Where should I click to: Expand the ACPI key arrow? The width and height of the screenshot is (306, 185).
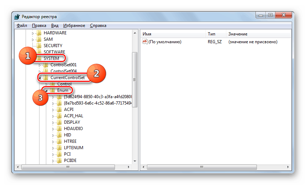click(53, 110)
